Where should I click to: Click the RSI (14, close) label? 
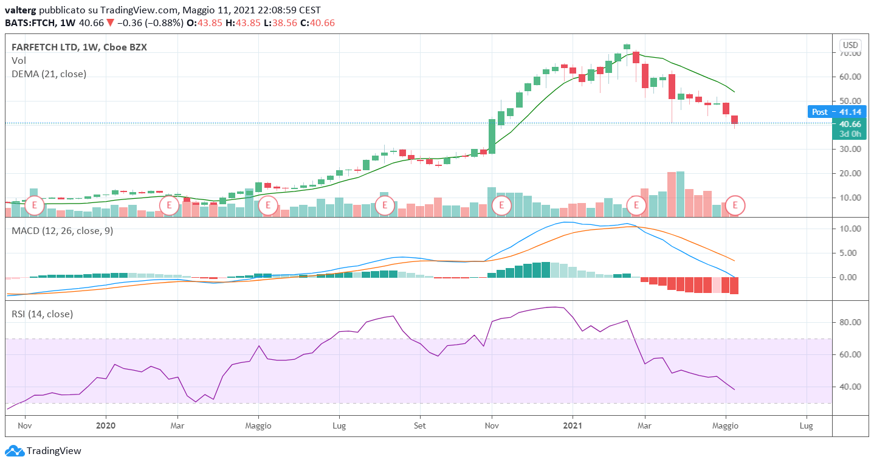[42, 314]
